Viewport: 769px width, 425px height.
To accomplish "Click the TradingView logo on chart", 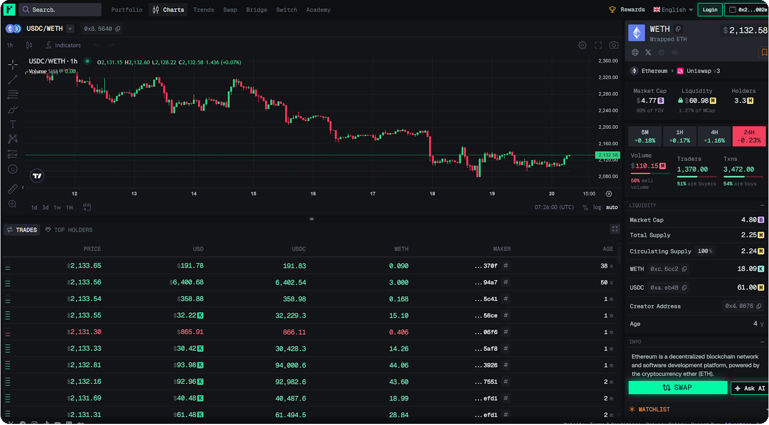I will [37, 176].
